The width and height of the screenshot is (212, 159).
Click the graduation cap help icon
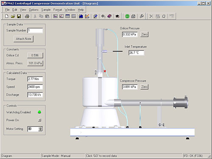tap(117, 16)
